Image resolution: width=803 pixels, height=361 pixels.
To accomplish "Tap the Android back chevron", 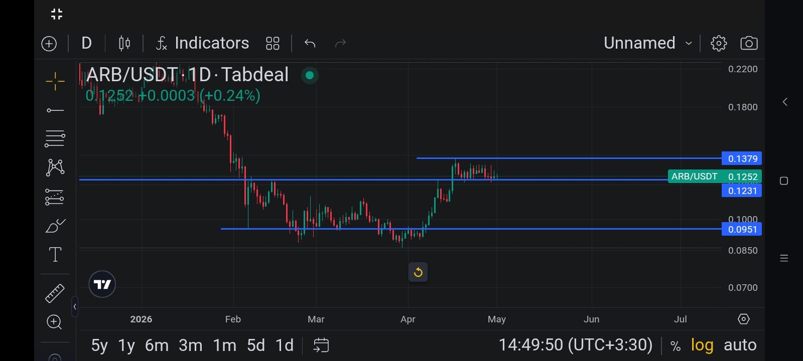I will (785, 102).
